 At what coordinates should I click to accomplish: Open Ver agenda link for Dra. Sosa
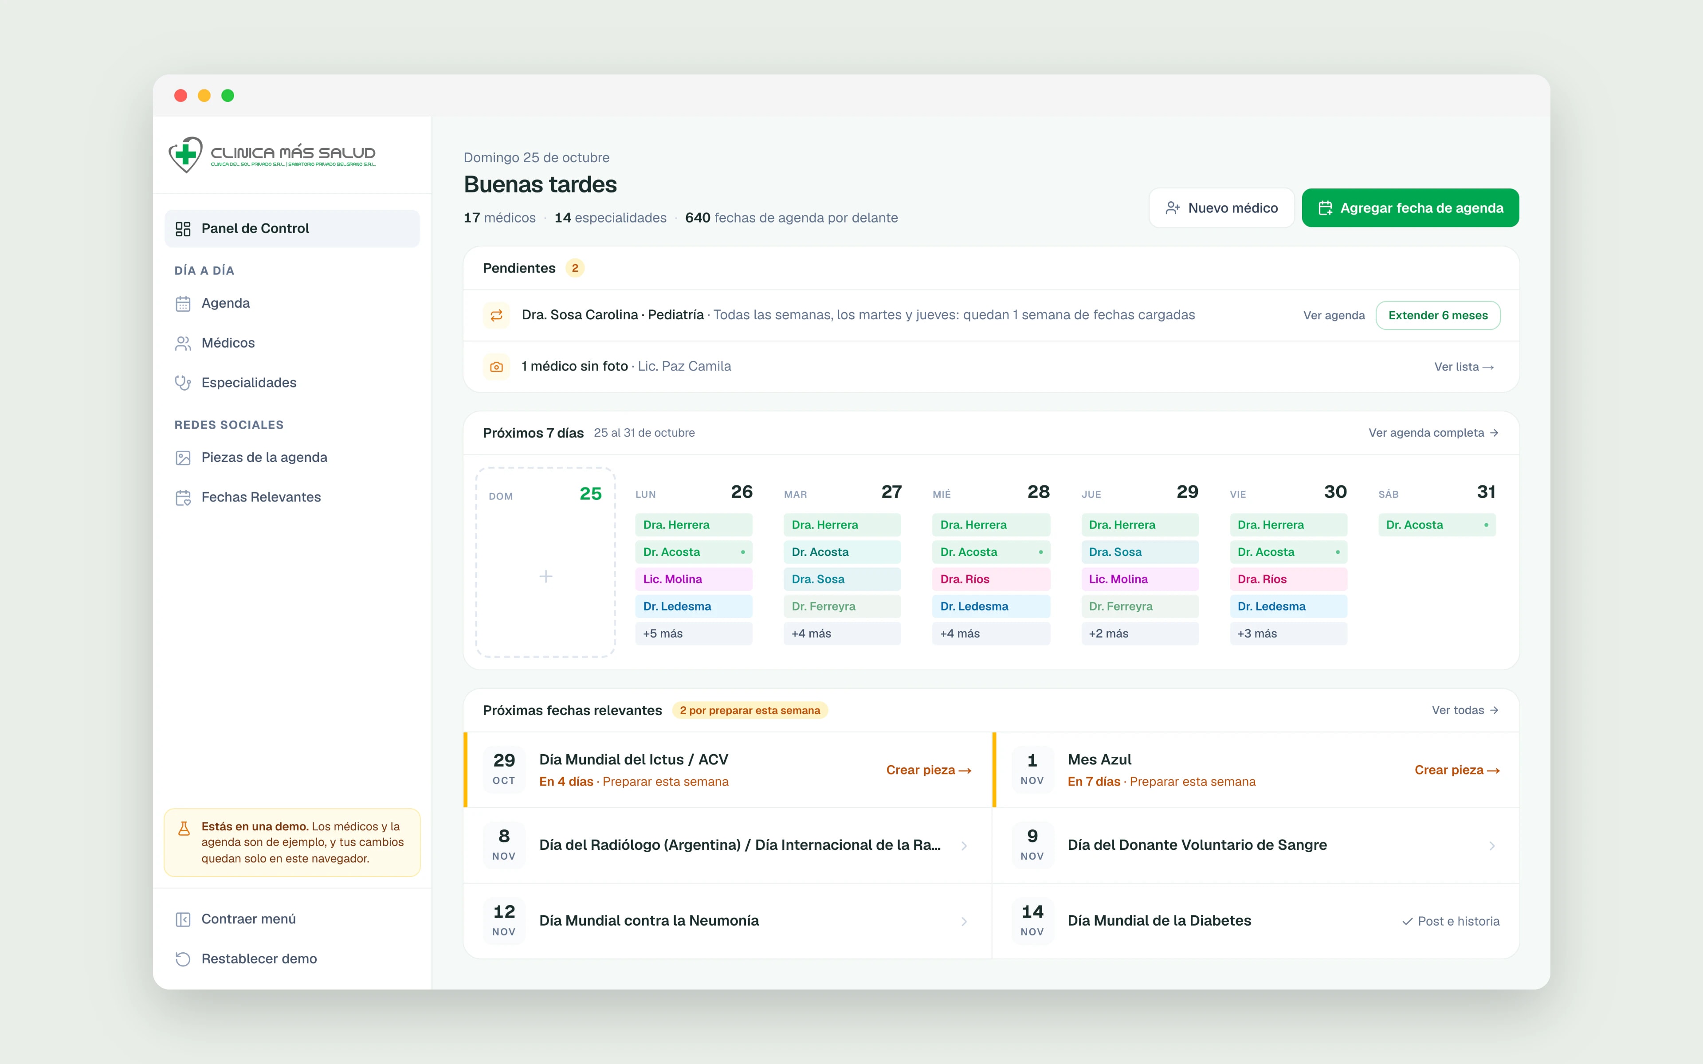[x=1334, y=315]
